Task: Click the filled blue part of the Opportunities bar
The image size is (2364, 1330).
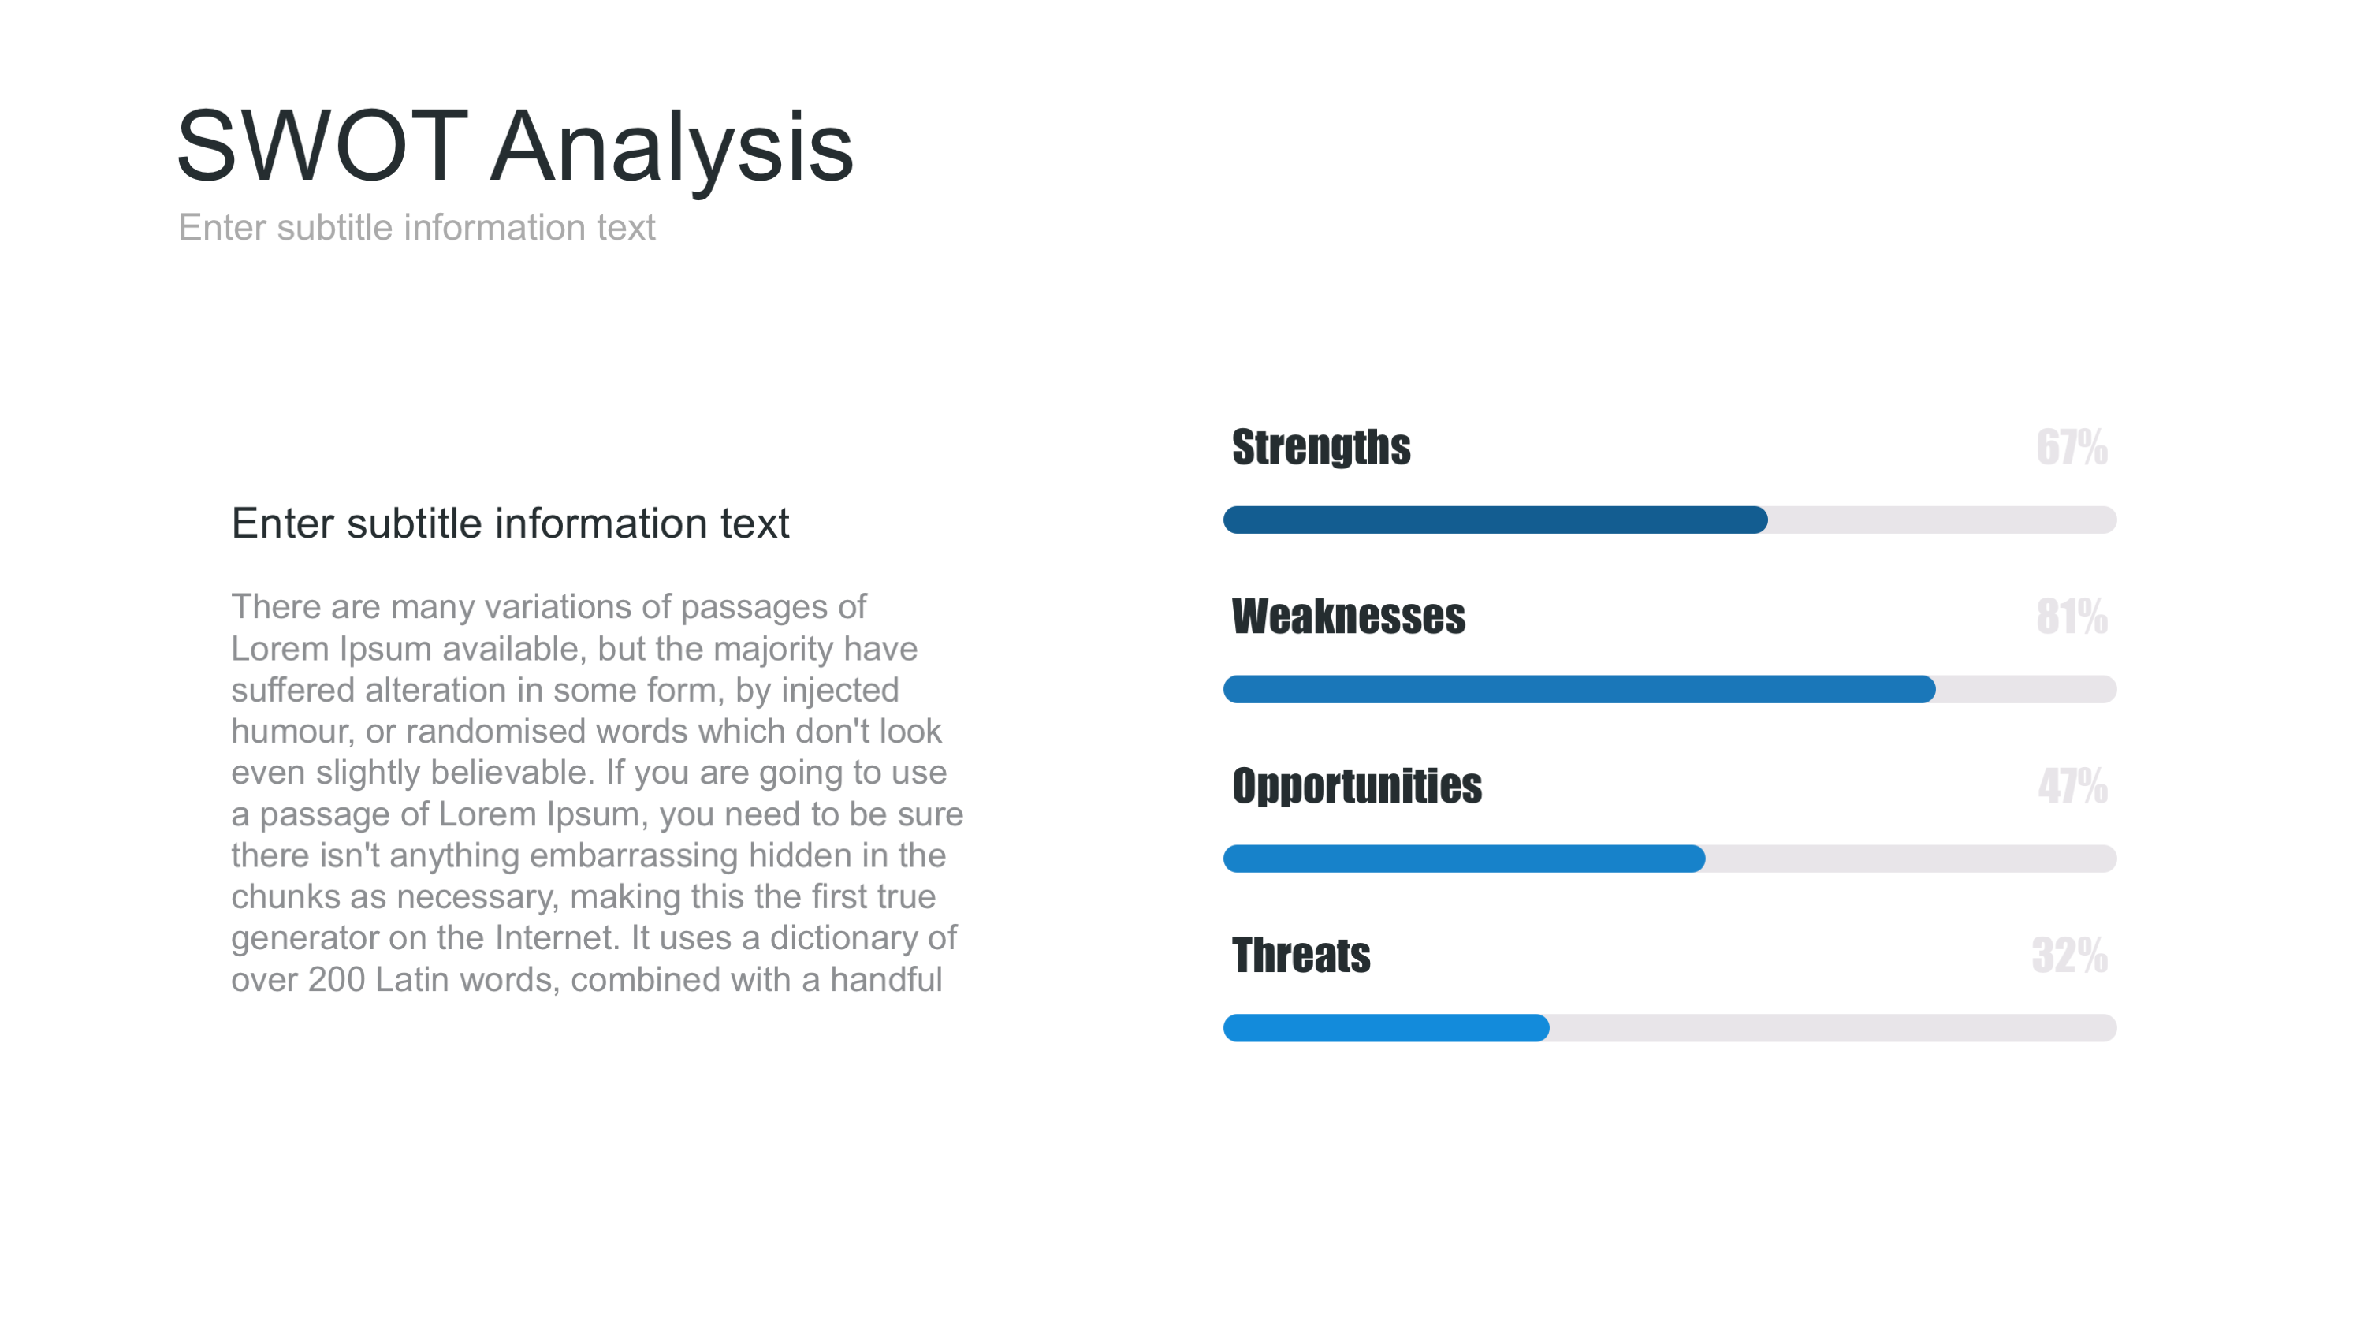Action: point(1464,859)
